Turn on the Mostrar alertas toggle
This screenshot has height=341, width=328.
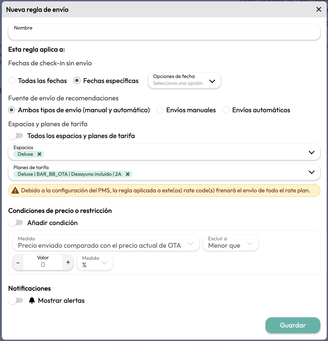click(16, 300)
